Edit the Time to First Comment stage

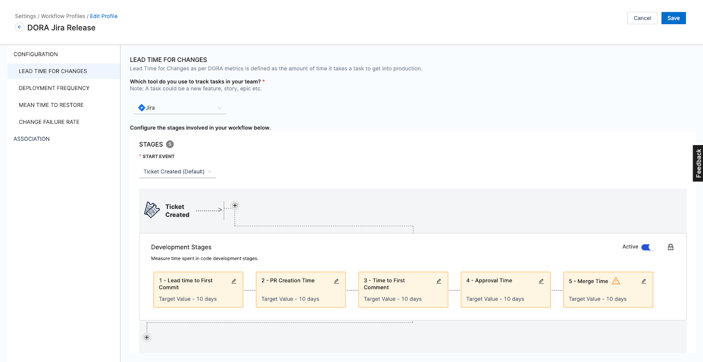[438, 281]
